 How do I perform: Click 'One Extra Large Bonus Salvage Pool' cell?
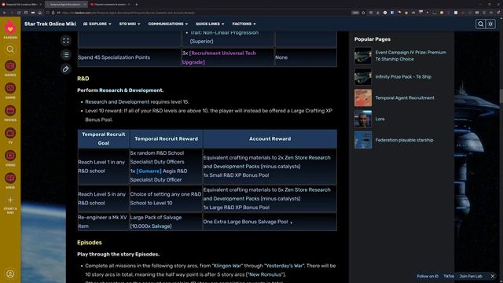(x=270, y=222)
